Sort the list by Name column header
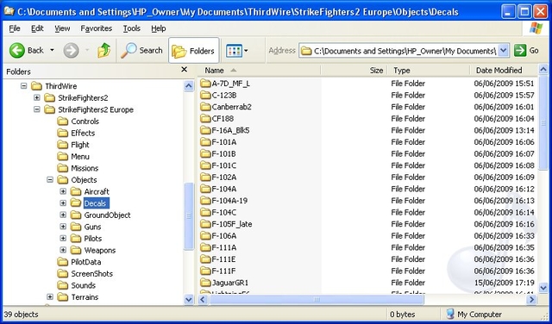The height and width of the screenshot is (324, 552). [259, 71]
